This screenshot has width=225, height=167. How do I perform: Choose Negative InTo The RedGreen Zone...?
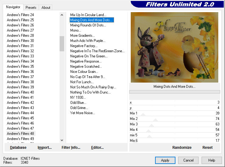pyautogui.click(x=97, y=51)
